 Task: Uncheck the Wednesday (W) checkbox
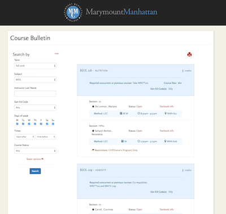point(29,124)
